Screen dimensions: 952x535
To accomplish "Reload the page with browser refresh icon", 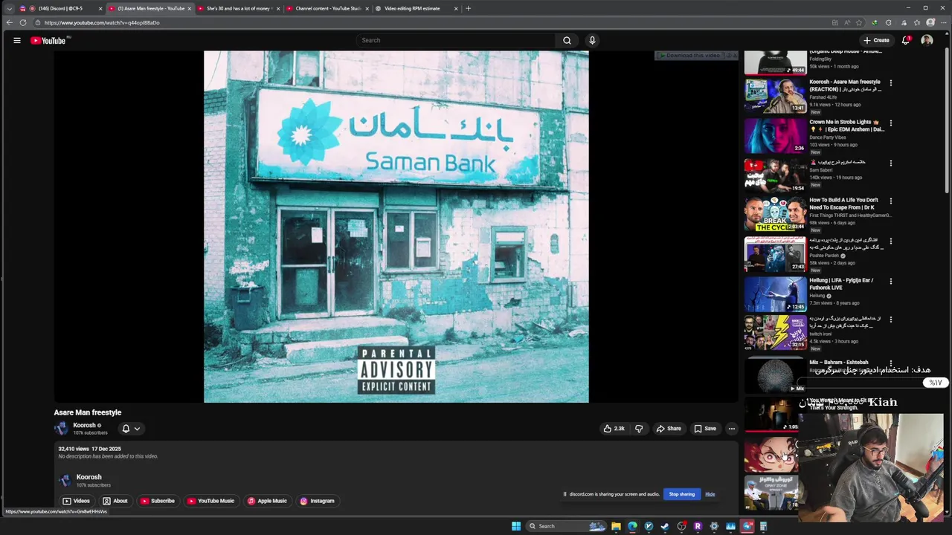I will pos(23,22).
